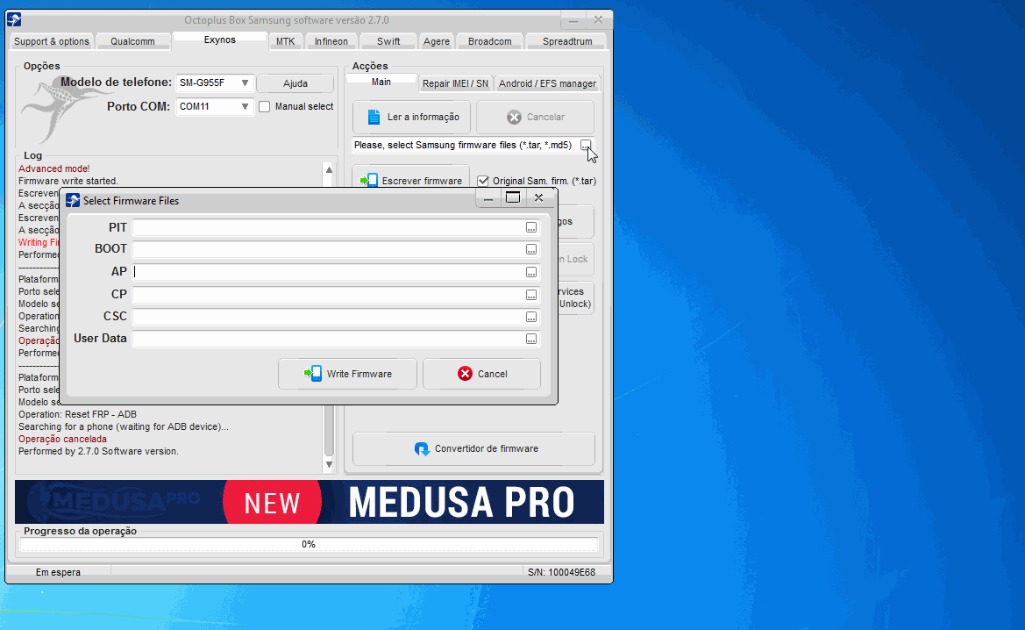Click firmware file browse ellipsis in main window
Viewport: 1025px width, 630px height.
tap(586, 146)
